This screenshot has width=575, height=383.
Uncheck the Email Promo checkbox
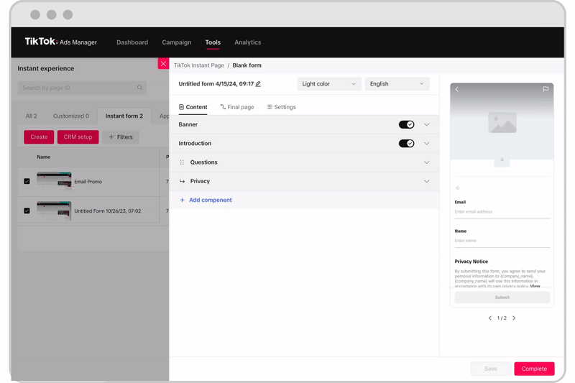pos(27,181)
